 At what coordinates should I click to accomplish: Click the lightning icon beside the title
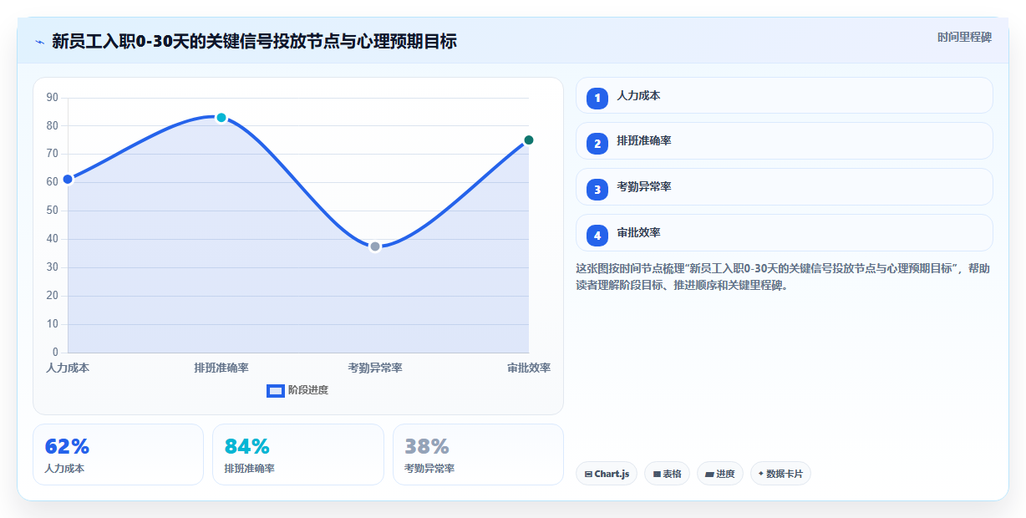39,42
